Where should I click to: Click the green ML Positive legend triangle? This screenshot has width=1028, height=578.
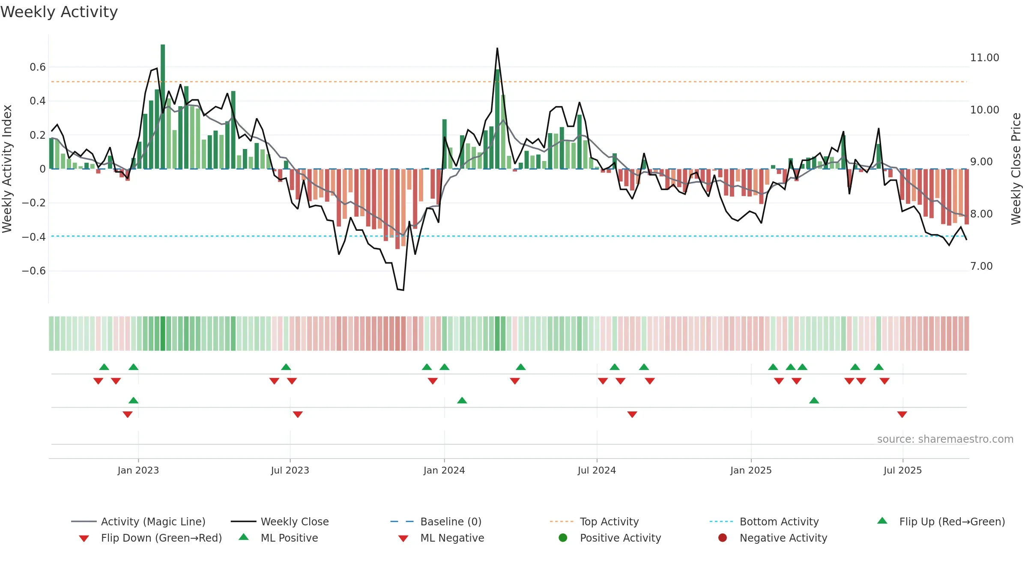(x=244, y=537)
